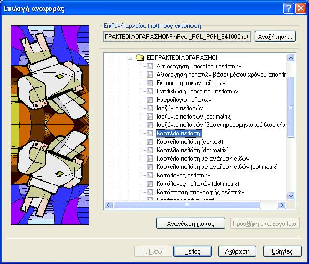Click the report icon beside Κατάσταση απογραφής πελατών
This screenshot has width=309, height=264.
(150, 192)
